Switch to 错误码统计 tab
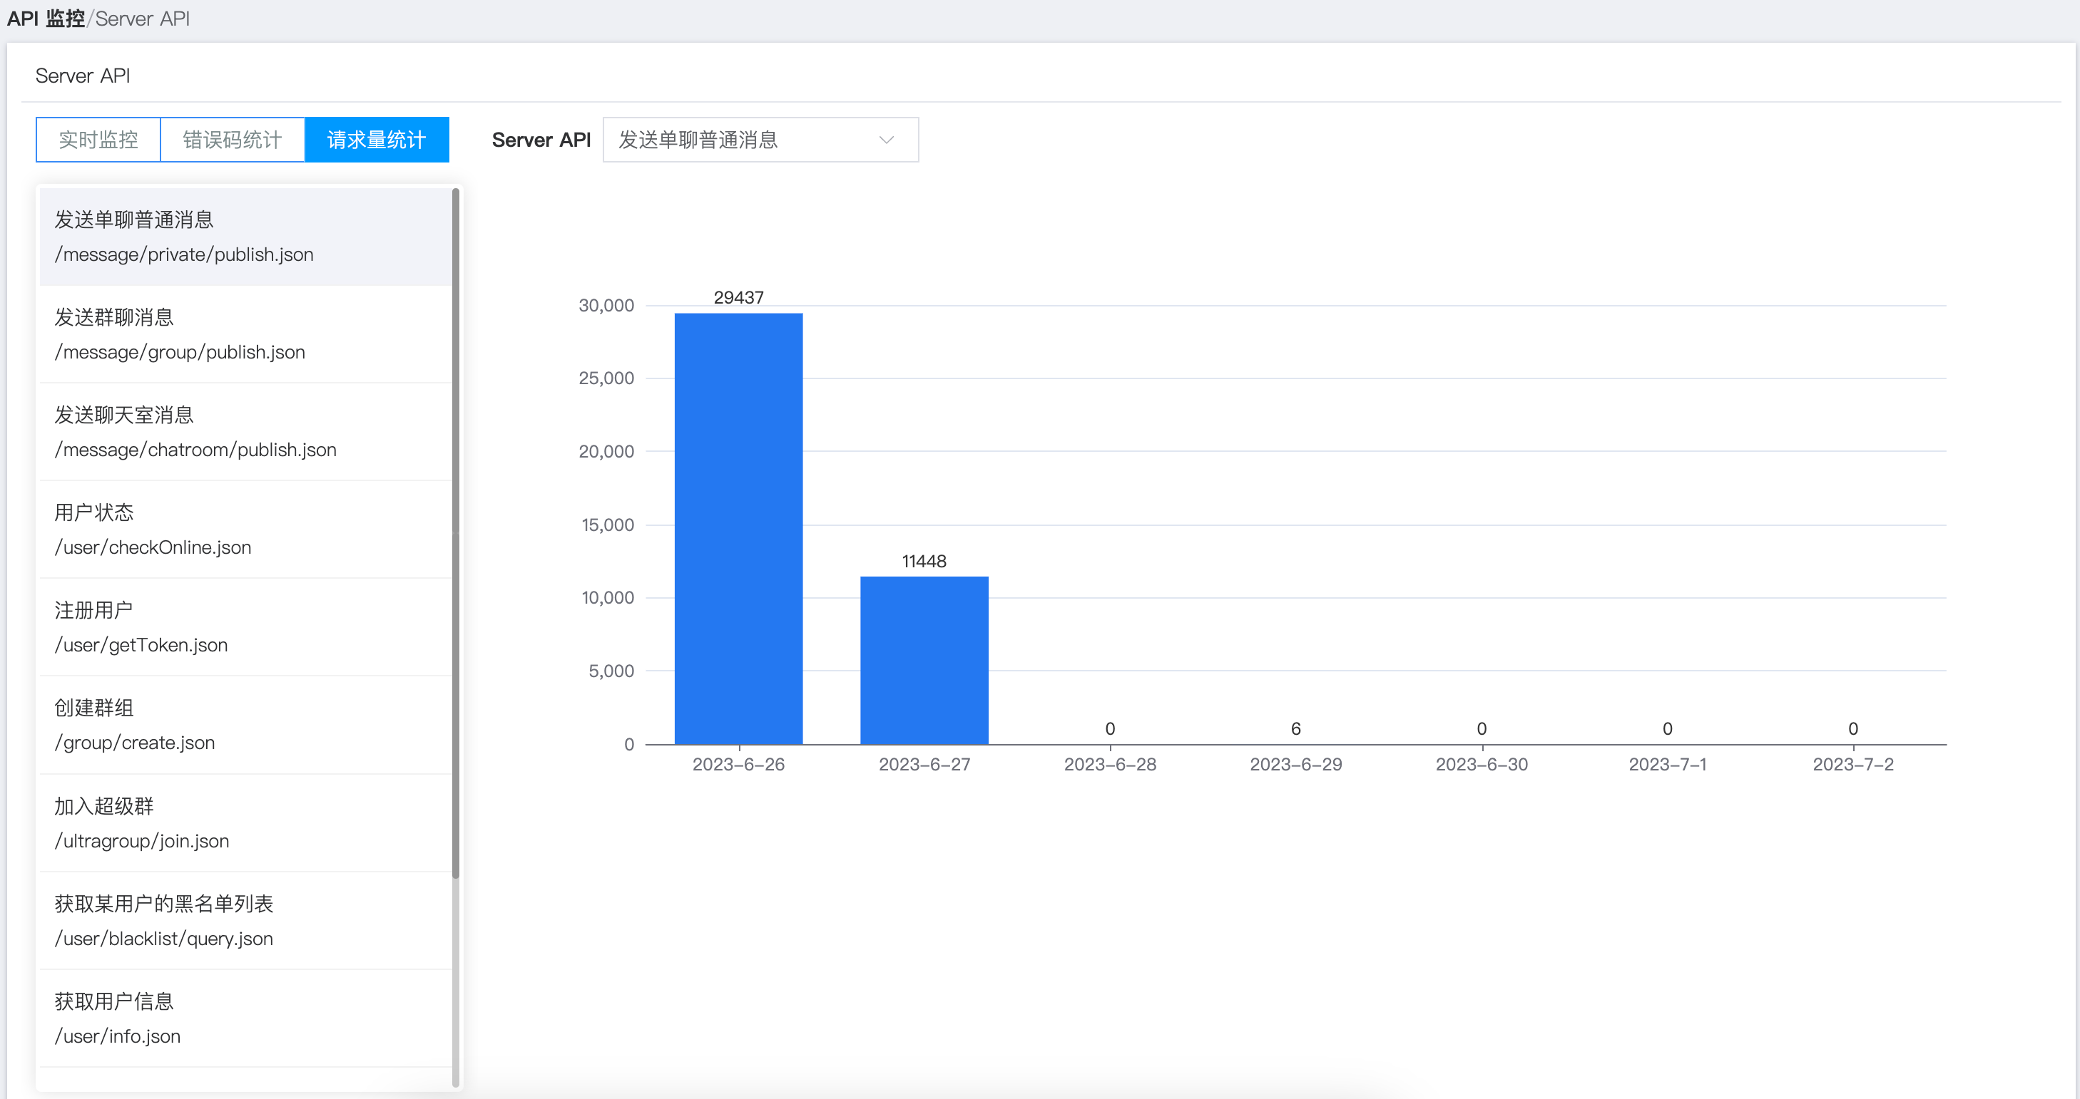 pyautogui.click(x=233, y=140)
